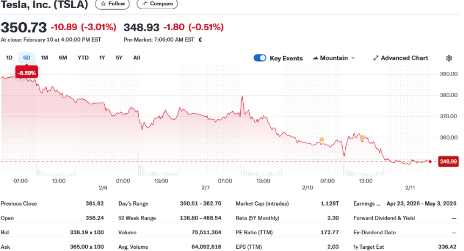Click the Ask value 365.00 x 100

(87, 247)
